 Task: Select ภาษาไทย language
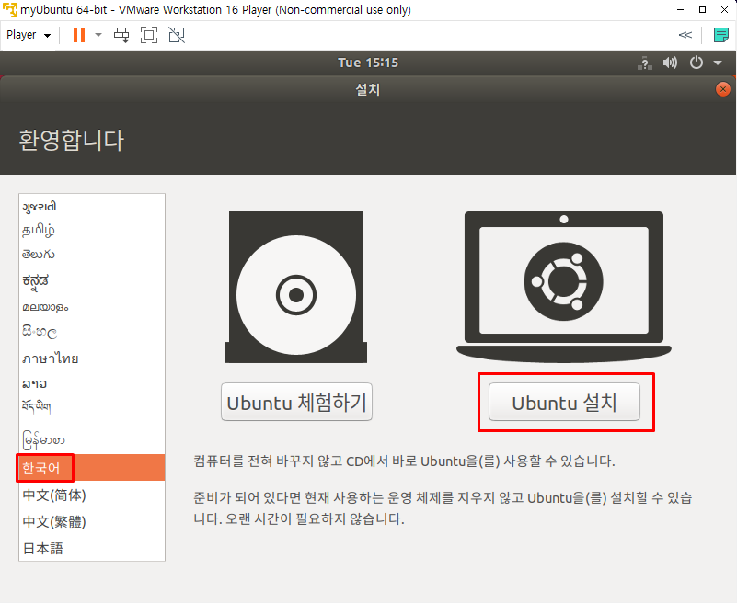coord(92,358)
